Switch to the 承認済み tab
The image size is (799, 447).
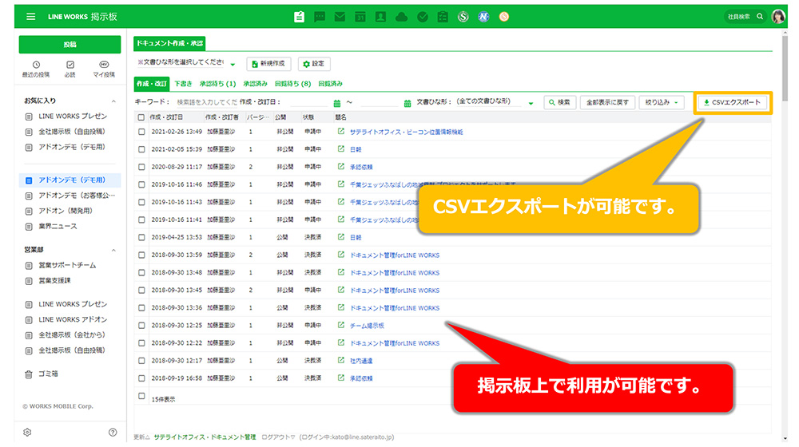pos(255,84)
